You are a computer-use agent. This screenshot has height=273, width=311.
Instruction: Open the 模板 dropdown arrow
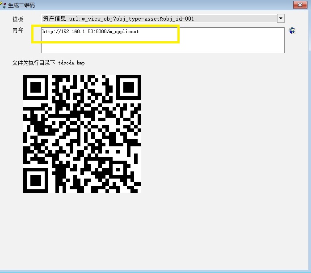281,18
